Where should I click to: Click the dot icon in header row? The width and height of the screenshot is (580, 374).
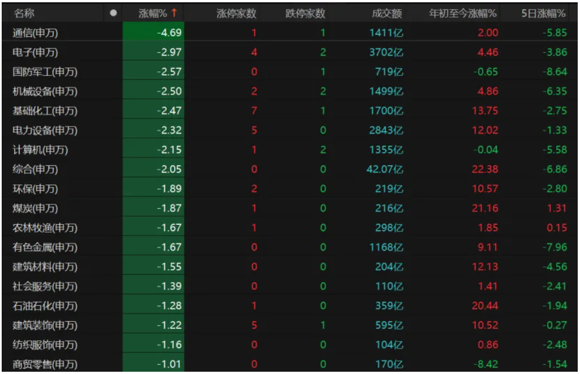click(x=114, y=13)
